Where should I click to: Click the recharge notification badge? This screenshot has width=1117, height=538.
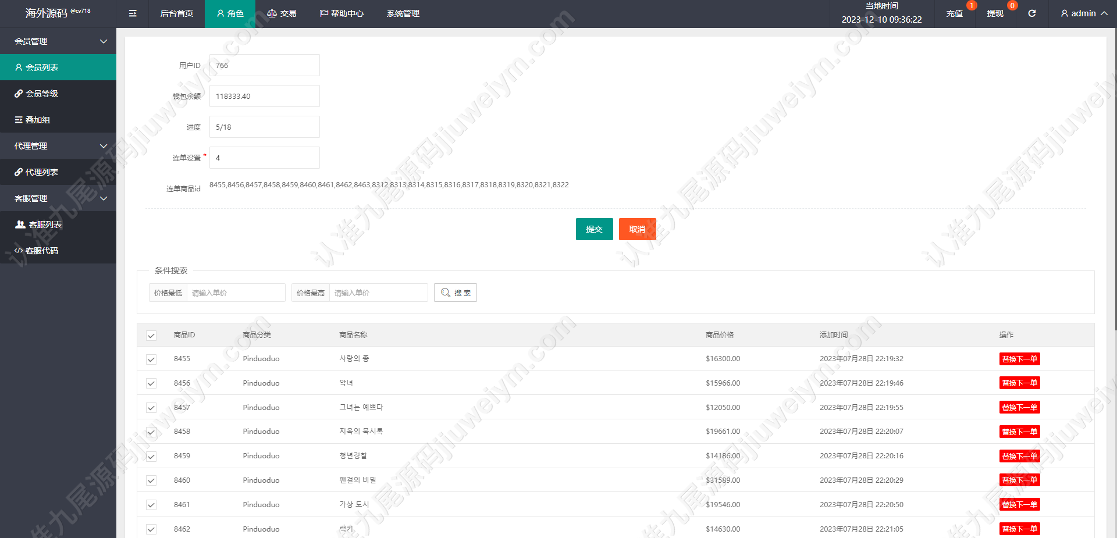point(972,6)
